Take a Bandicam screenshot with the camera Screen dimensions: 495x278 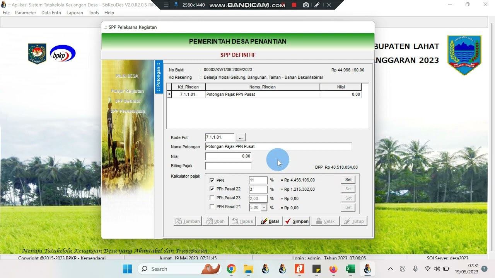click(x=306, y=5)
